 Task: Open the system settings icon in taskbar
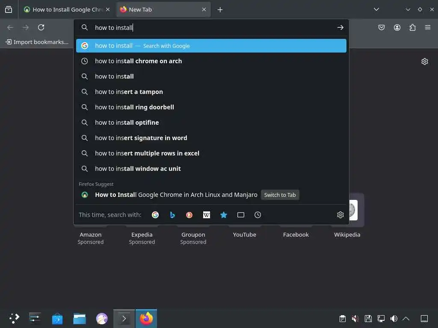[35, 318]
